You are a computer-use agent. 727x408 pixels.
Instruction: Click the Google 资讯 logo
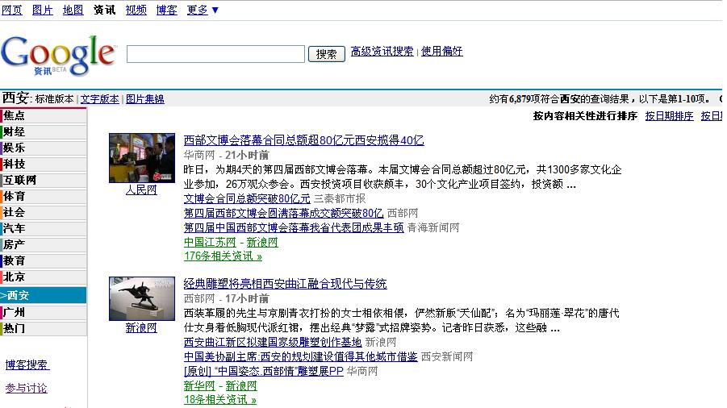pos(58,55)
